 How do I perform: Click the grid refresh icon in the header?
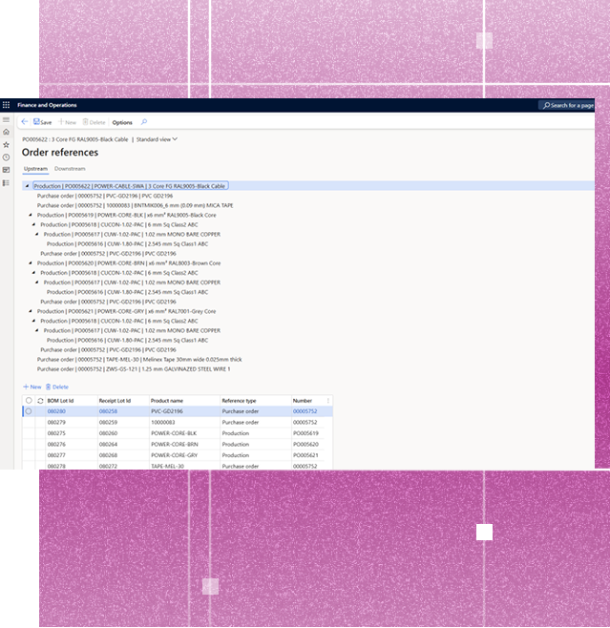point(40,401)
